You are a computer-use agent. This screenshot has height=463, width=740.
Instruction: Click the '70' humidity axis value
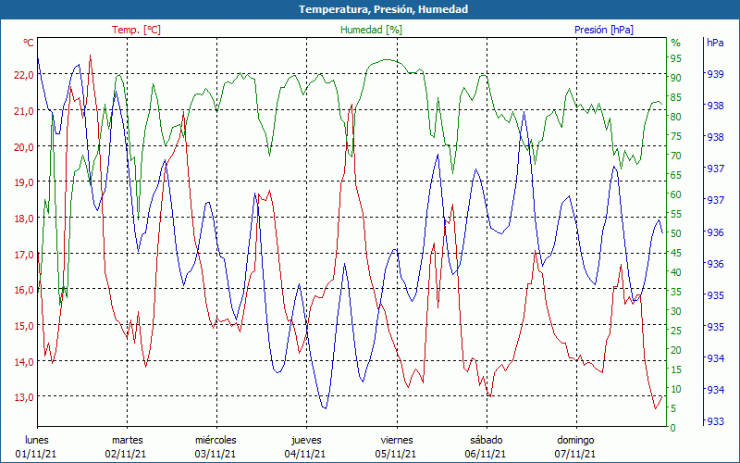click(676, 156)
